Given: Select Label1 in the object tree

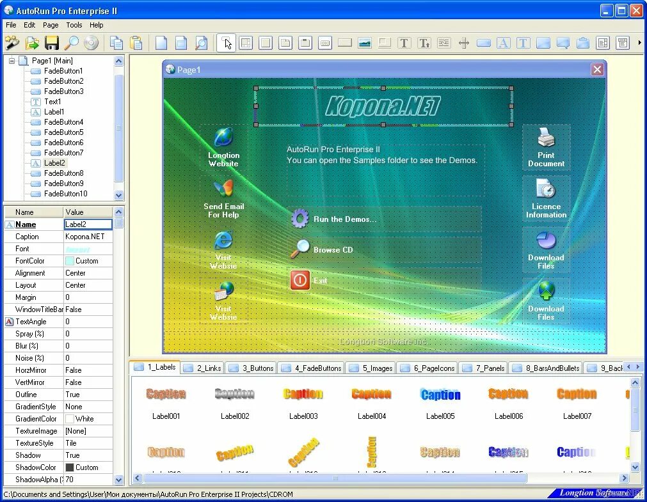Looking at the screenshot, I should pyautogui.click(x=54, y=112).
